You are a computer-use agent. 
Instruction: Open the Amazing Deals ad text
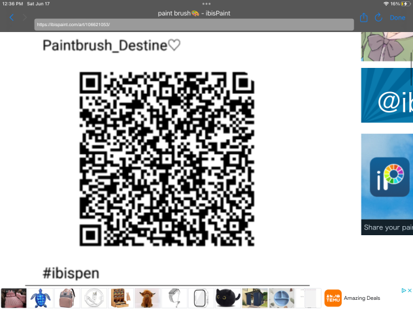point(362,298)
